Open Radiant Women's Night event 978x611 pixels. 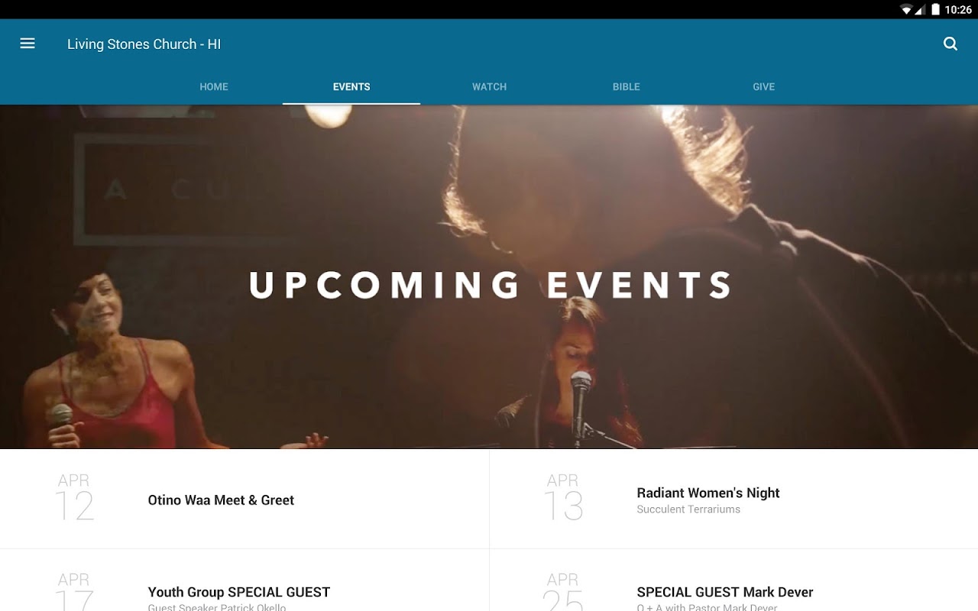coord(733,499)
